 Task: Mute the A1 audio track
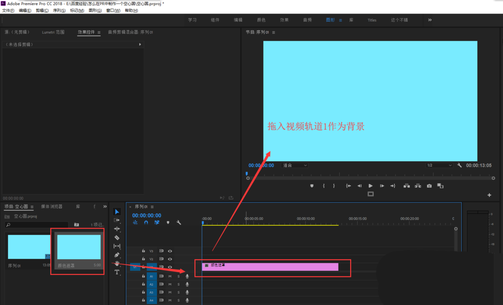[x=170, y=276]
